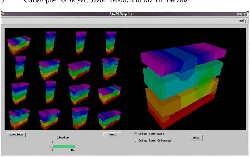Select the thumbnail in row one, column one
250x157 pixels.
(19, 45)
